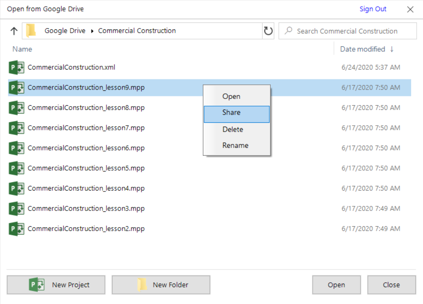Expand the breadcrumb arrow after Google Drive
Viewport: 423px width, 304px height.
point(92,31)
